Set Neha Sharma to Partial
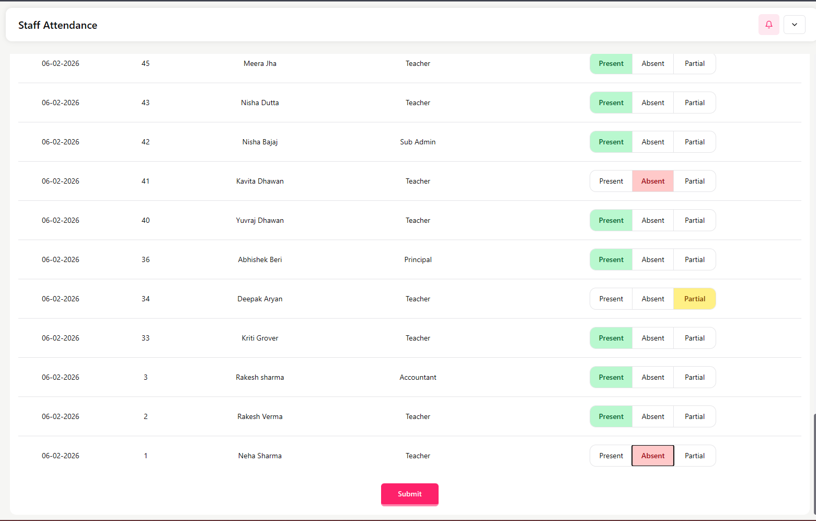The height and width of the screenshot is (521, 816). coord(694,456)
